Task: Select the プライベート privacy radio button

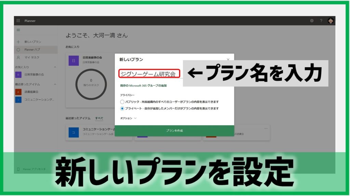Action: (122, 109)
